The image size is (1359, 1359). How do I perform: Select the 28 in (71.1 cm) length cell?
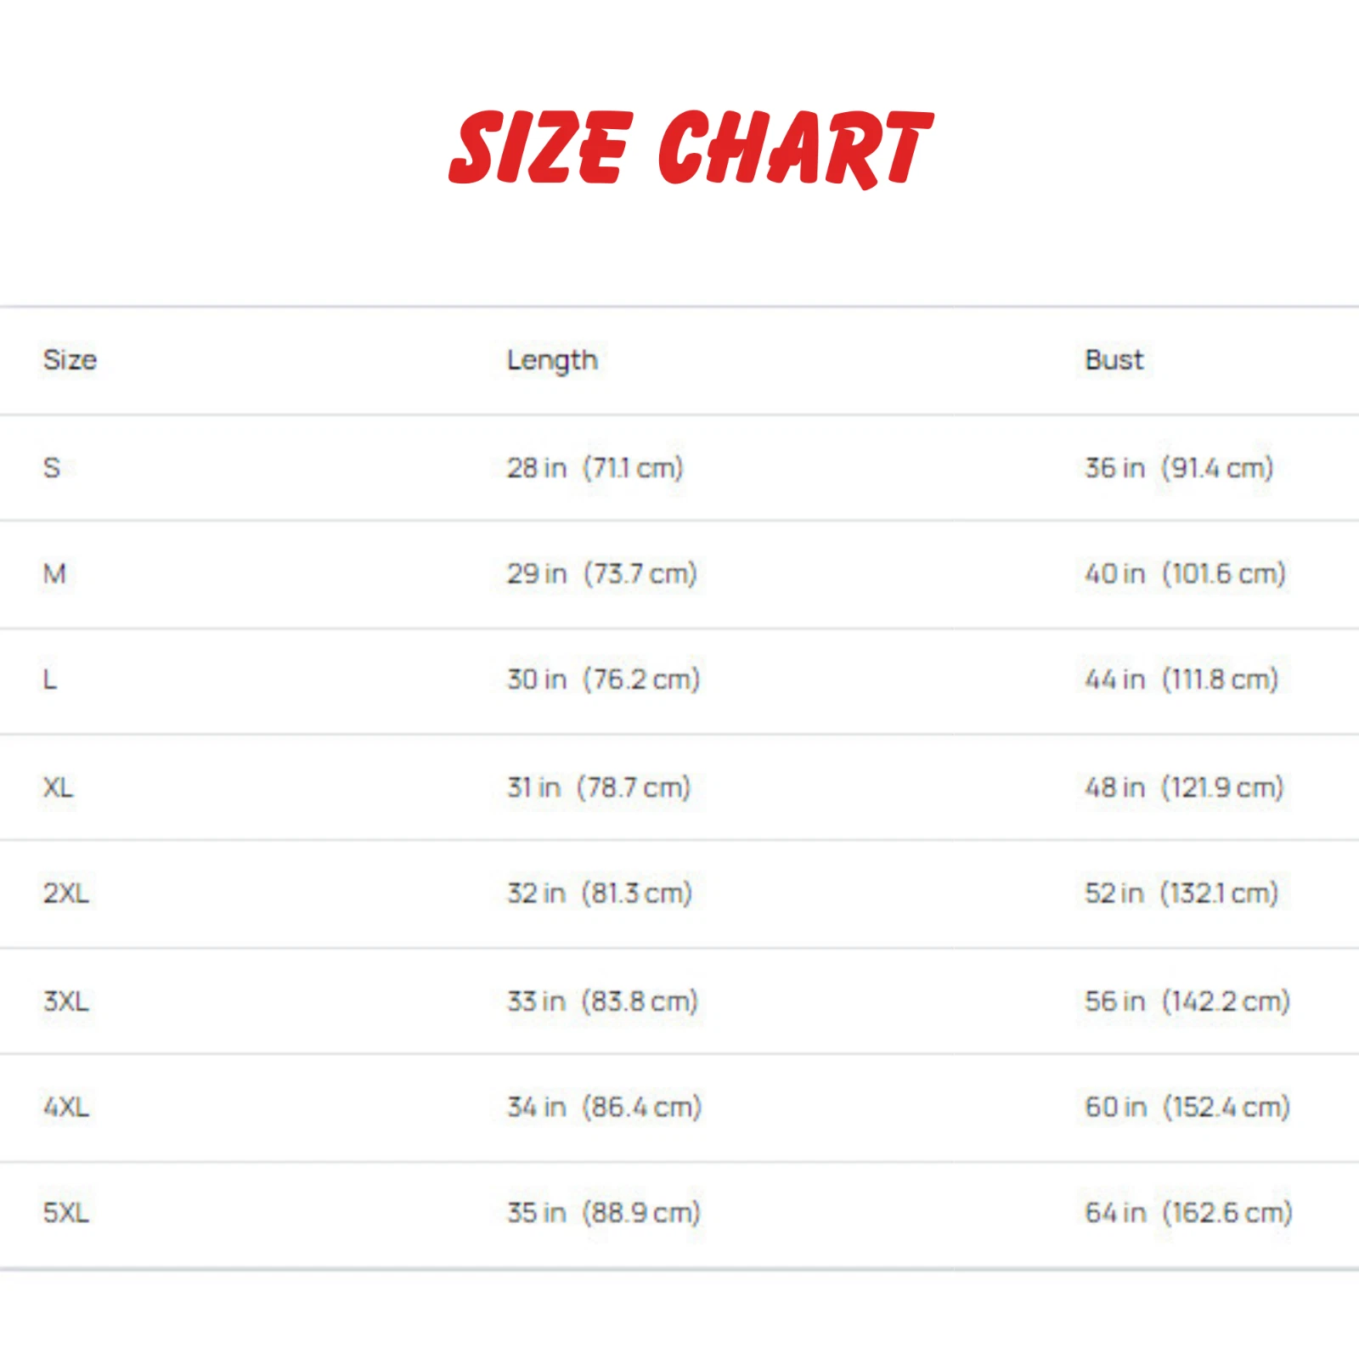tap(595, 467)
